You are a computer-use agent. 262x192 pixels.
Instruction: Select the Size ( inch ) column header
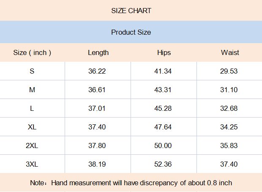point(32,52)
